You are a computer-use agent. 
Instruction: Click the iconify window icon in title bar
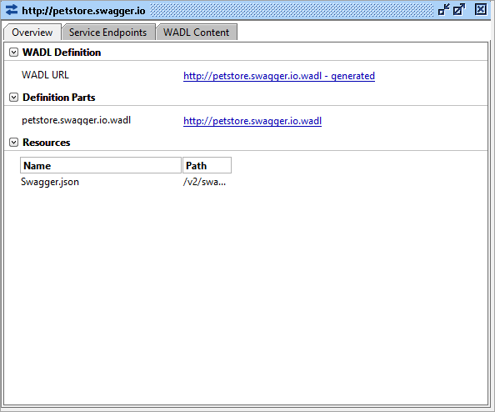click(x=443, y=9)
